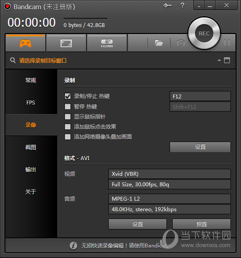Select the 录像 sidebar tab
The height and width of the screenshot is (258, 241).
pos(31,125)
